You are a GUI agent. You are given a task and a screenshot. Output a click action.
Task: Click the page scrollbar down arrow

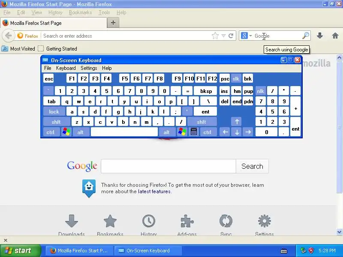(339, 232)
